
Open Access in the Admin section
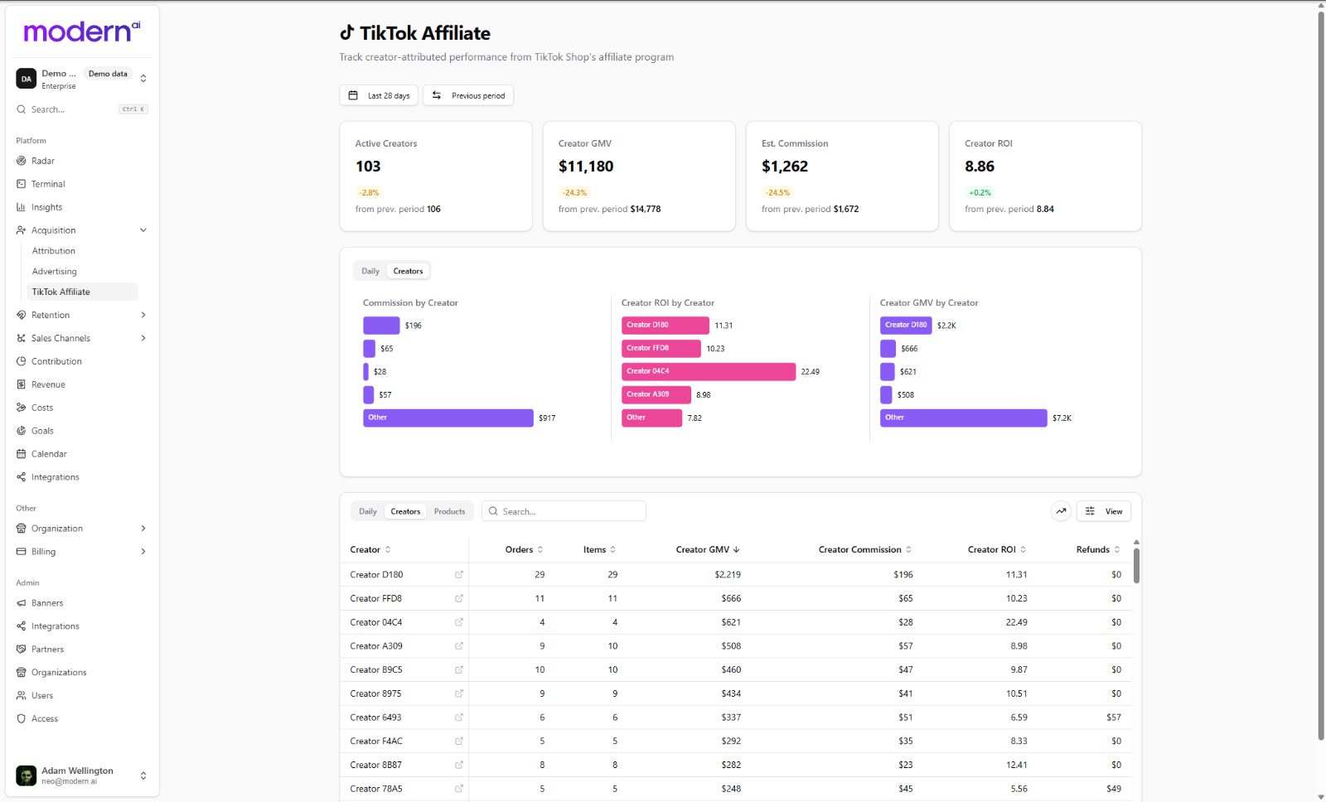(x=45, y=719)
